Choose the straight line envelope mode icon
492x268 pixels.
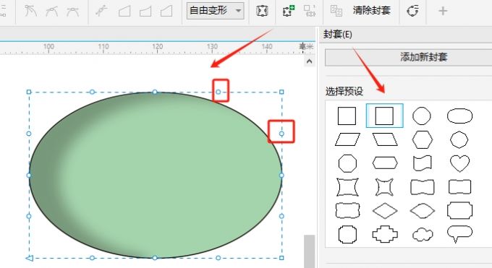pos(124,12)
